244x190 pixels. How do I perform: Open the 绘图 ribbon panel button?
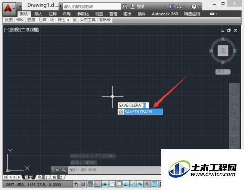click(x=9, y=20)
